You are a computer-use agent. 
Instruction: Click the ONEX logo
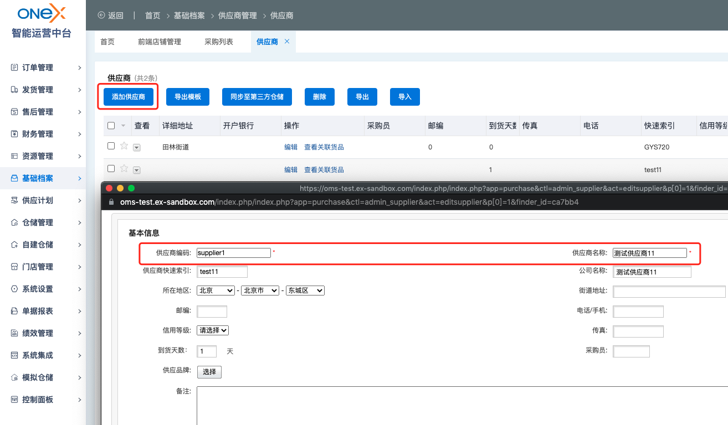tap(42, 13)
